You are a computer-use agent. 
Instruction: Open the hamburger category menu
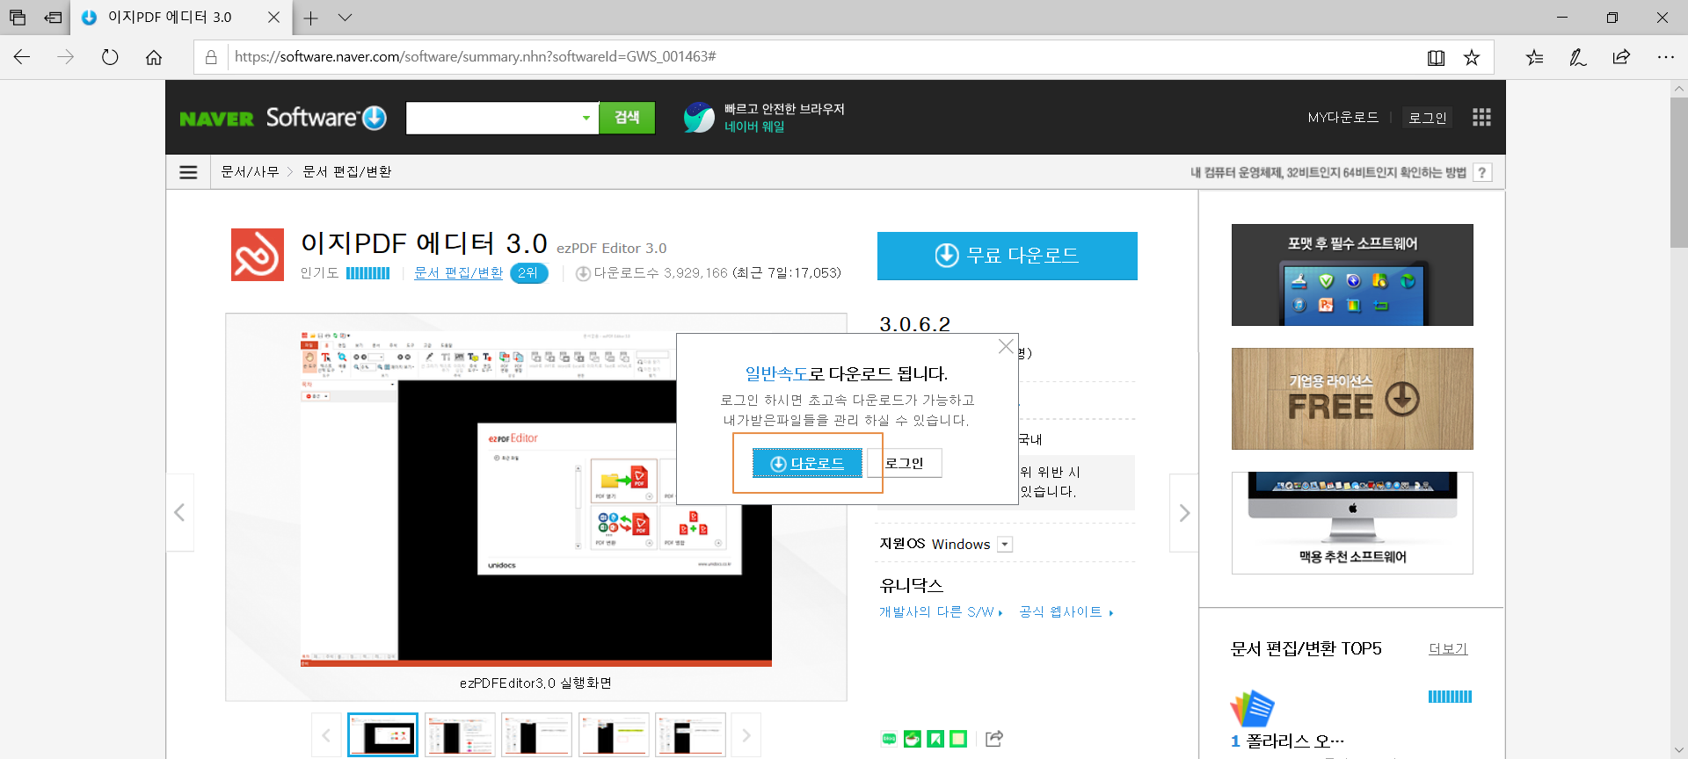[x=188, y=172]
